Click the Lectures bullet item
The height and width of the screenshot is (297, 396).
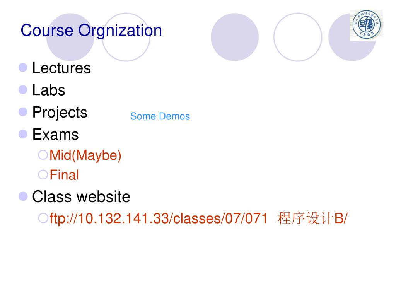pyautogui.click(x=61, y=68)
